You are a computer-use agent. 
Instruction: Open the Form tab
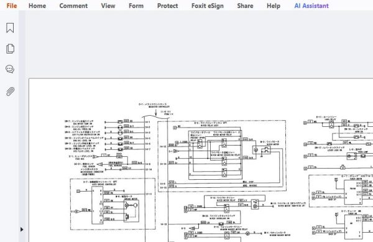click(136, 6)
